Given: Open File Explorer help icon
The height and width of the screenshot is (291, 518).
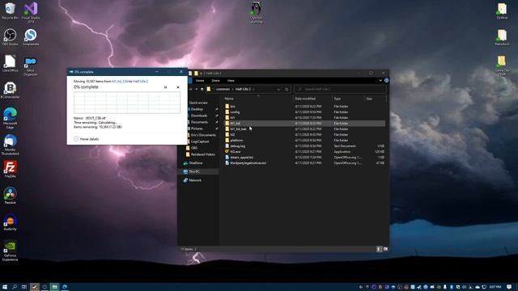Looking at the screenshot, I should point(387,80).
